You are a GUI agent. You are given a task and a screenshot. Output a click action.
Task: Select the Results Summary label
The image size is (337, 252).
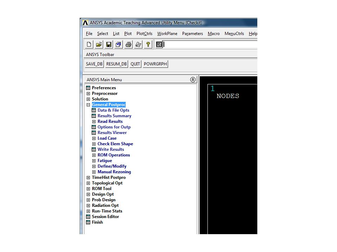click(x=114, y=116)
